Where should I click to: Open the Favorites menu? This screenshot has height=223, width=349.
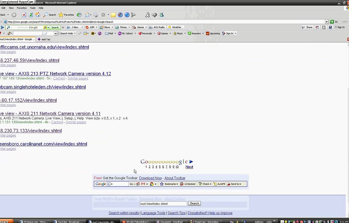[22, 8]
